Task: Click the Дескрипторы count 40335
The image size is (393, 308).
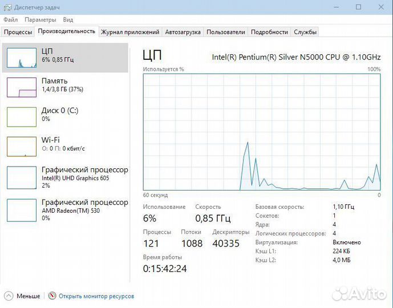Action: 226,244
